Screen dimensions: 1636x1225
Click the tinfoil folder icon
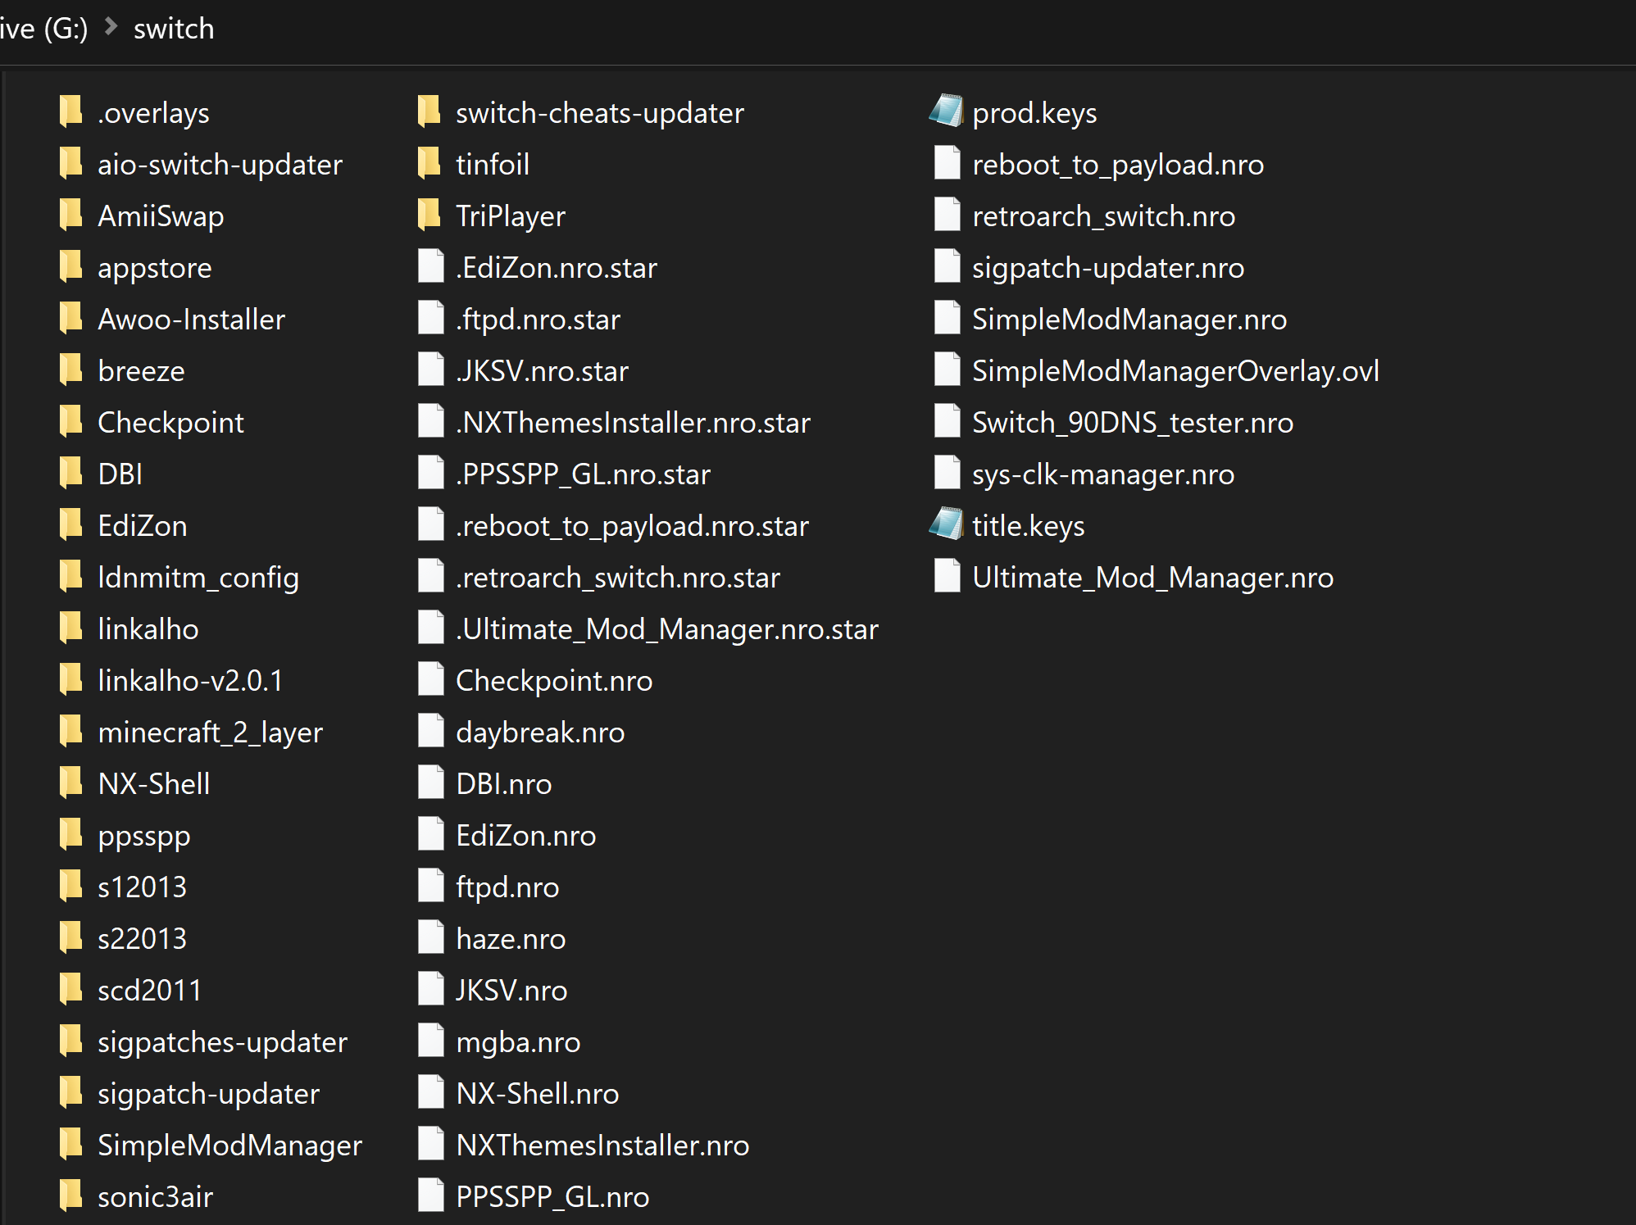click(429, 163)
